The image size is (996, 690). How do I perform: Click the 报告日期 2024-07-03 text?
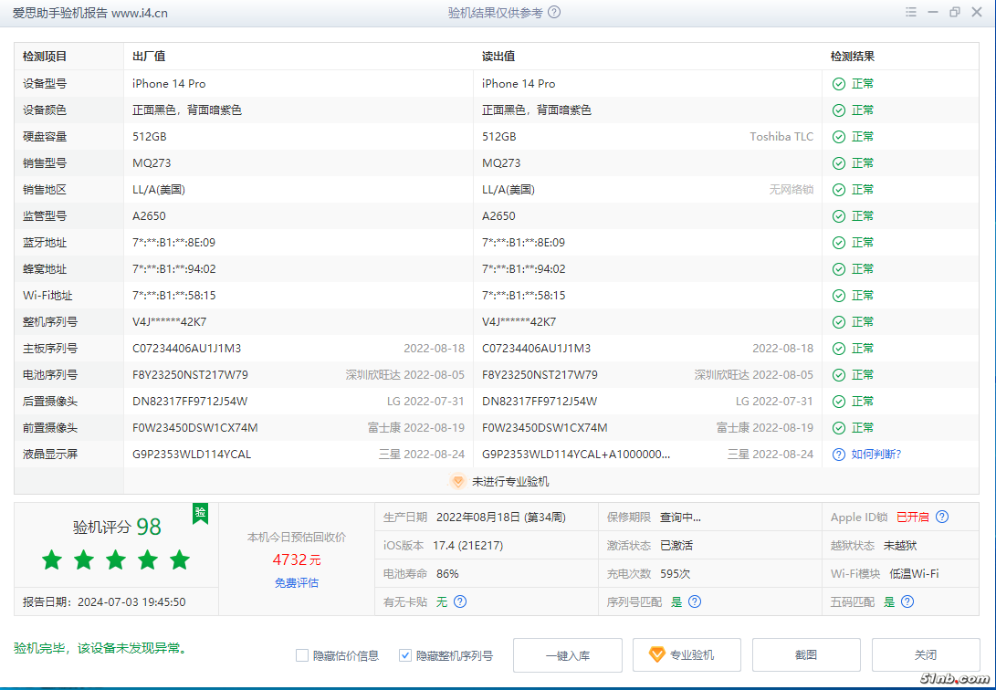point(104,601)
